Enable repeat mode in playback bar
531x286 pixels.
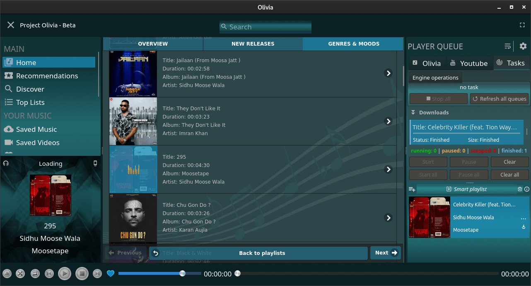click(35, 274)
